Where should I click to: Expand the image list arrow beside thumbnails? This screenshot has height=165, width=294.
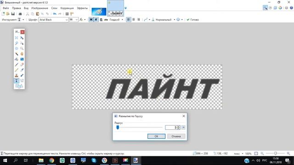125,8
